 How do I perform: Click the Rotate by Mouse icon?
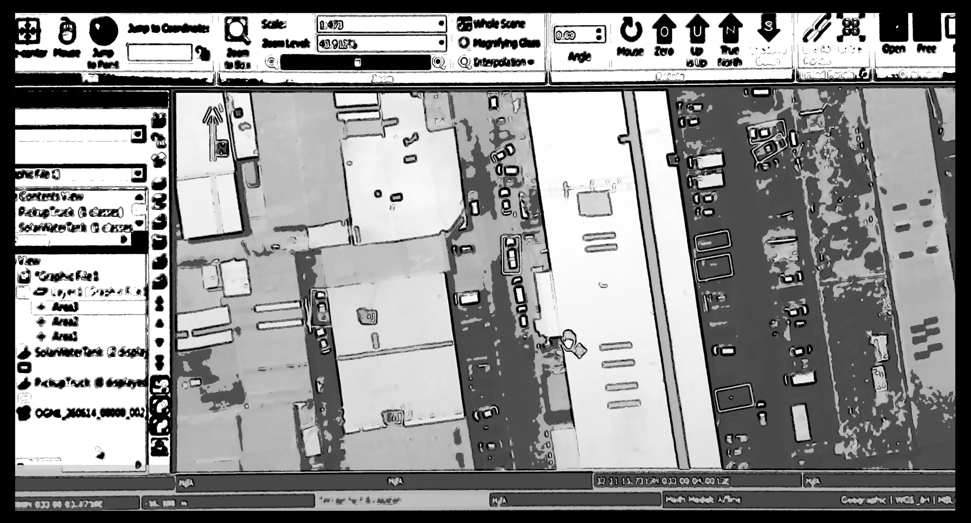(630, 30)
